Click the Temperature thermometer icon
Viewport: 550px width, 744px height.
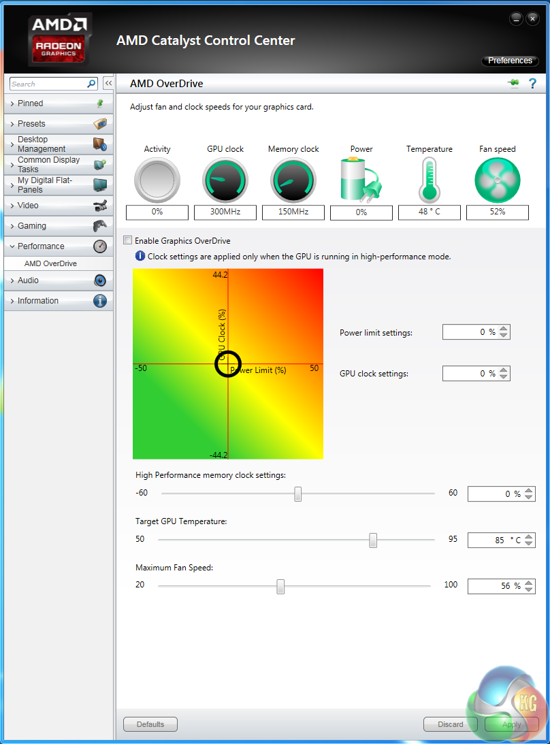tap(429, 180)
